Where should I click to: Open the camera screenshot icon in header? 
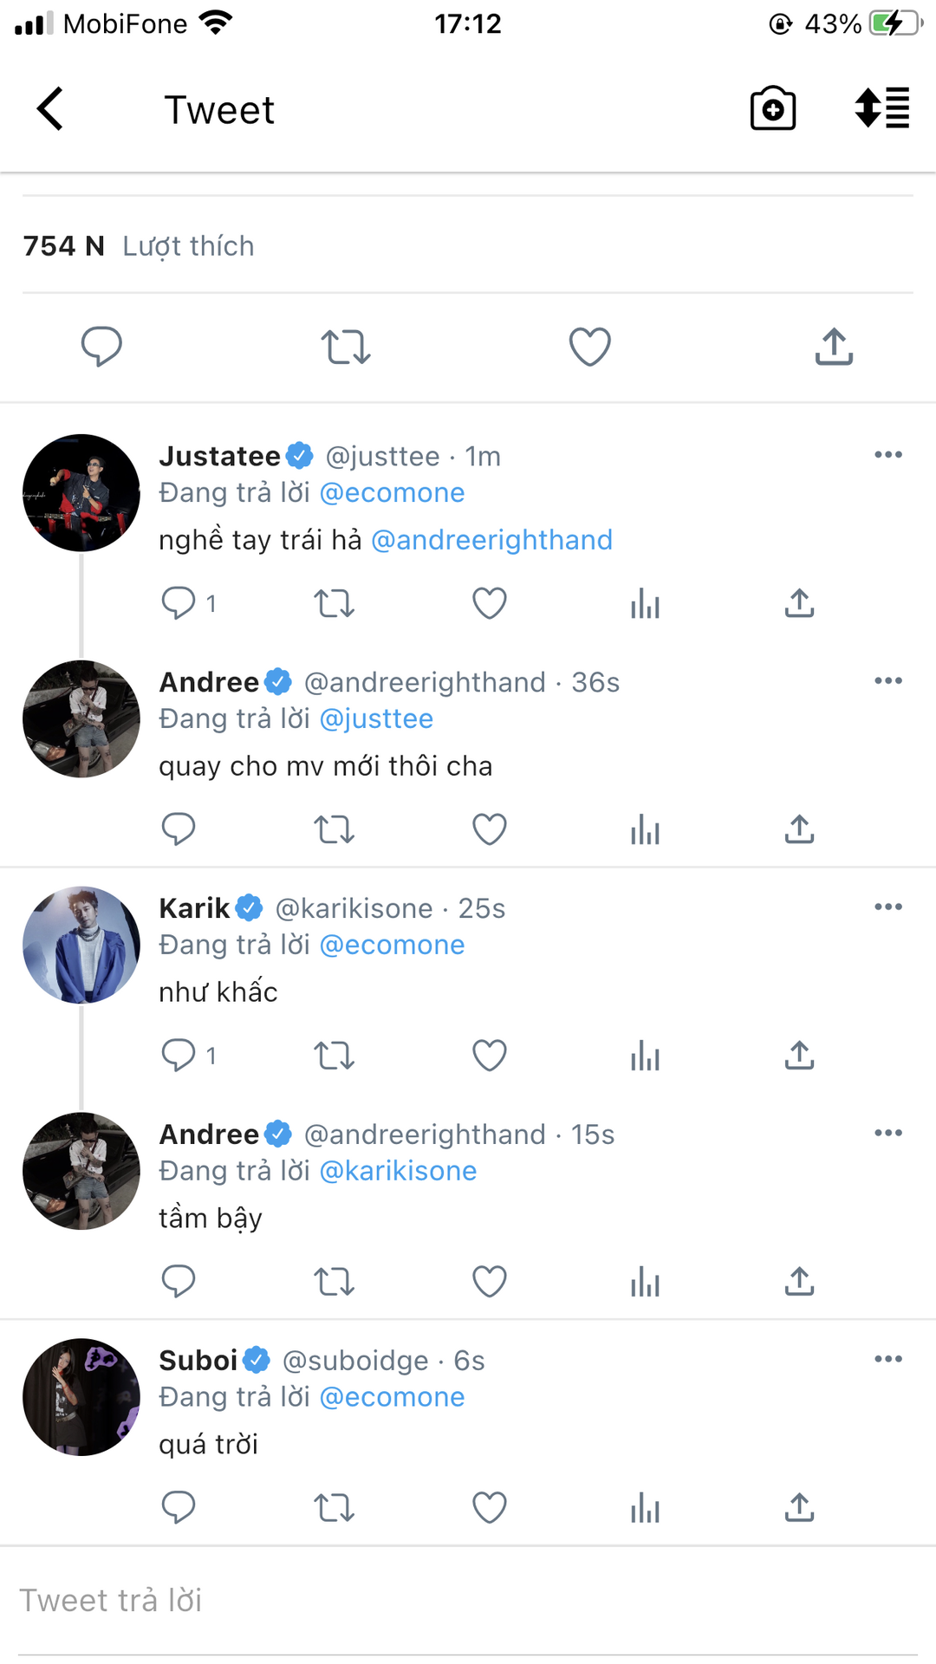773,108
